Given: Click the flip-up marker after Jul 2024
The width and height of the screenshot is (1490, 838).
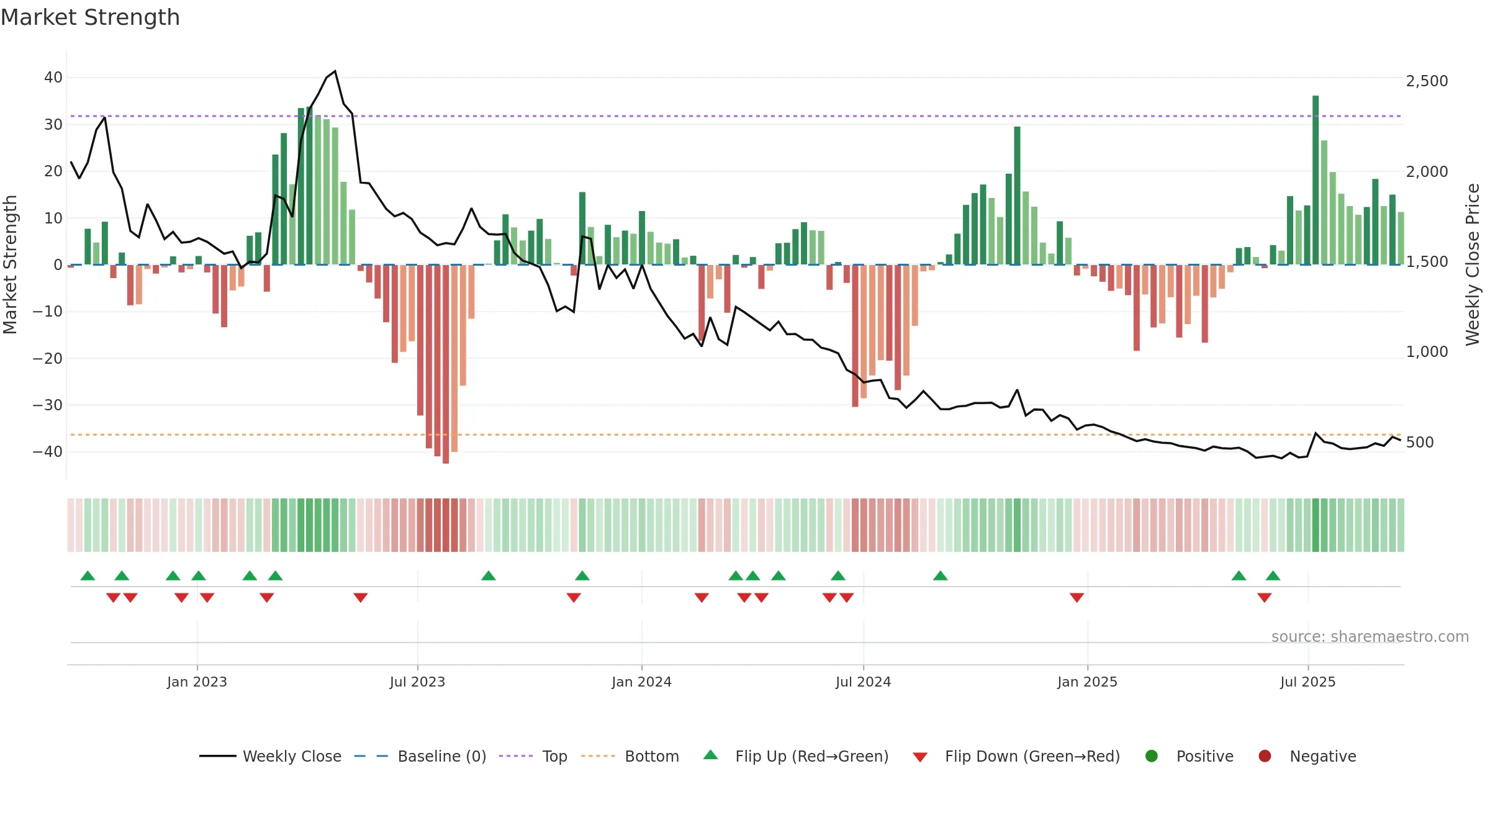Looking at the screenshot, I should tap(941, 575).
